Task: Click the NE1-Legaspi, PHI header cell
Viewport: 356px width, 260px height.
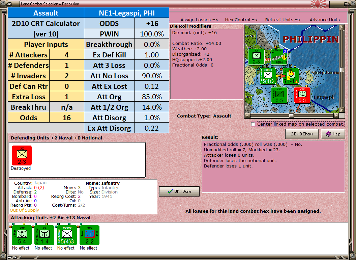Action: [127, 13]
